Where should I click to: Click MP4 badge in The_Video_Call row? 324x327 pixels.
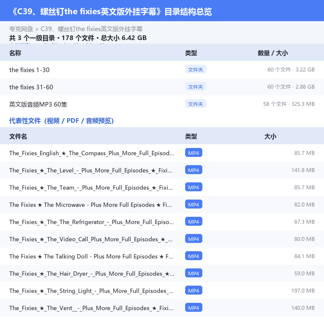193,239
